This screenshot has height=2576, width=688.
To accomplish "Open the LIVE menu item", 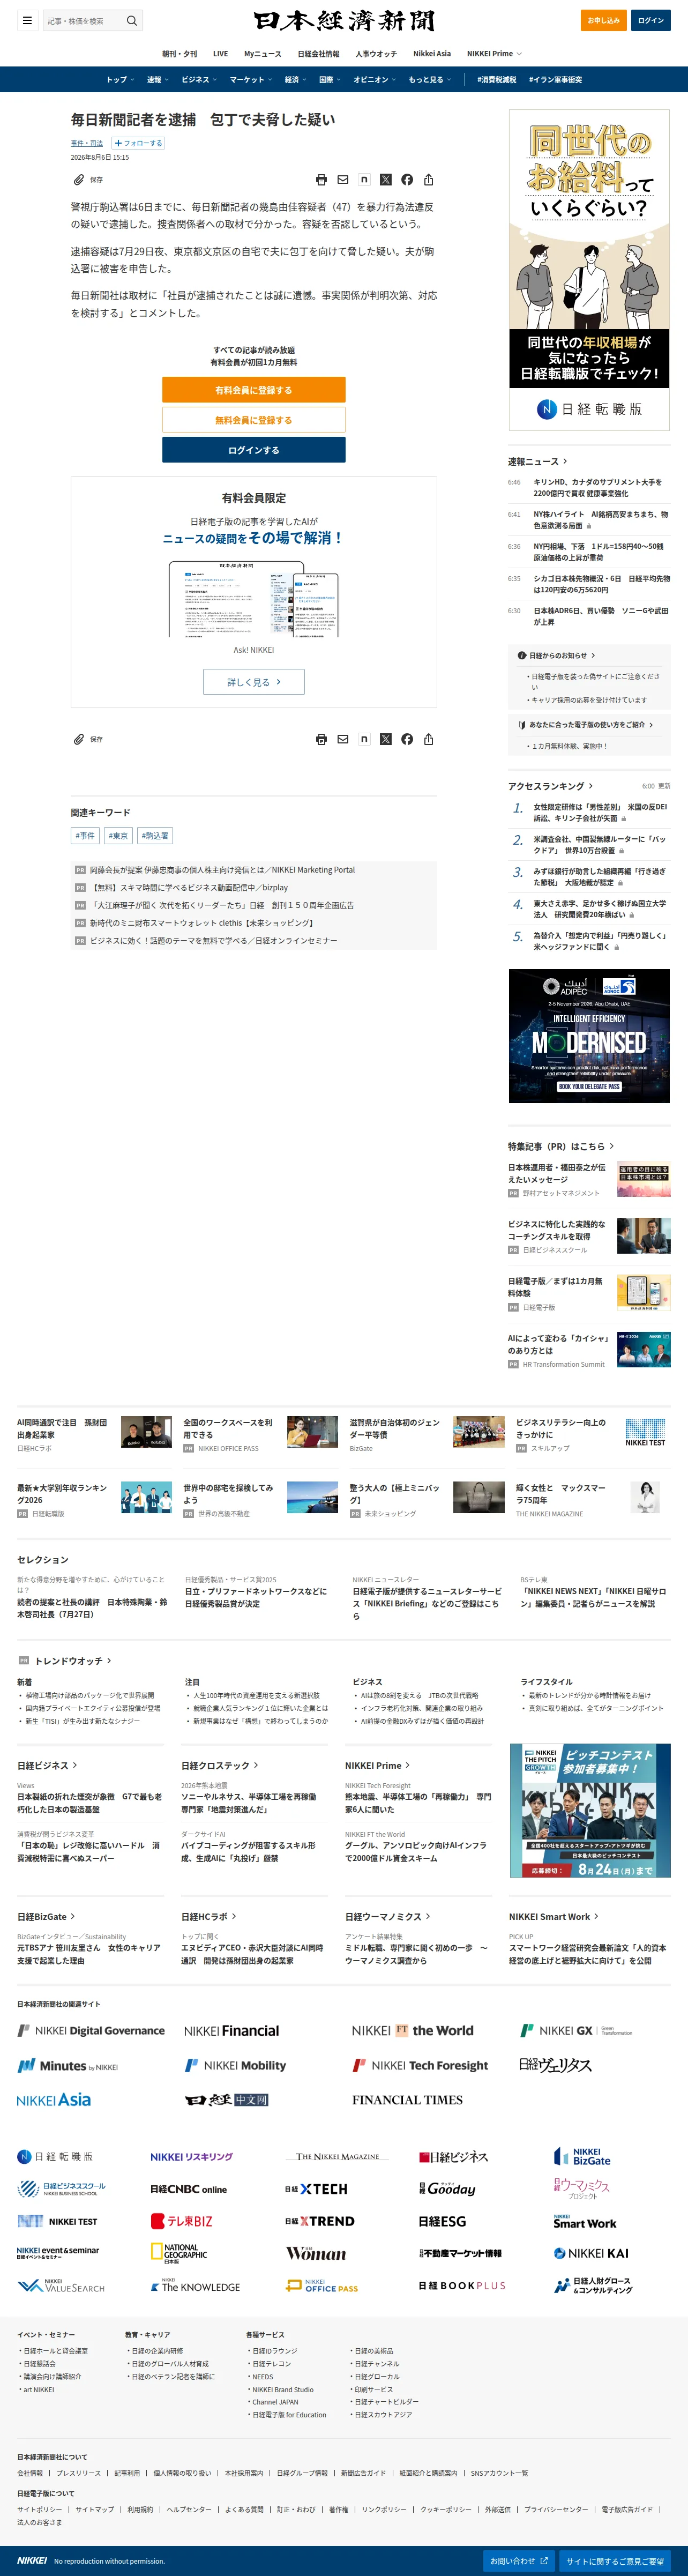I will 221,54.
